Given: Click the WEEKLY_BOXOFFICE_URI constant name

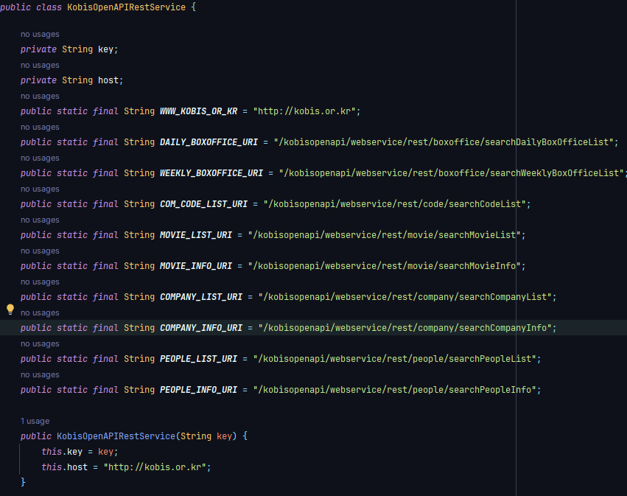Looking at the screenshot, I should click(x=211, y=173).
